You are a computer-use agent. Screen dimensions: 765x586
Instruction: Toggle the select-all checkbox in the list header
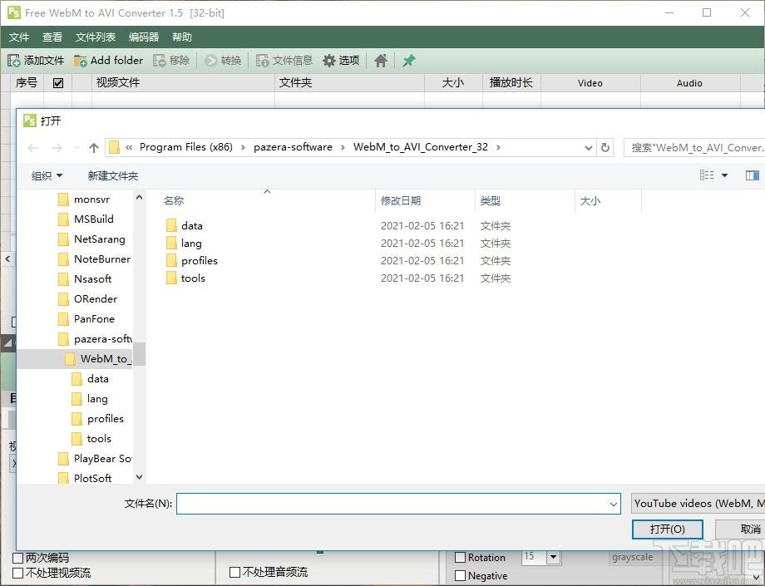[58, 83]
